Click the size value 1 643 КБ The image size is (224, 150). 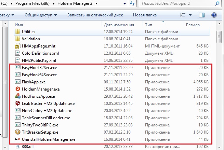201,132
